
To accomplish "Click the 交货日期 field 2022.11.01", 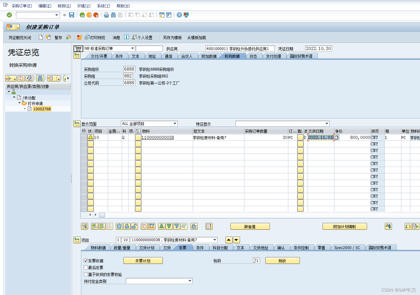I will click(320, 137).
